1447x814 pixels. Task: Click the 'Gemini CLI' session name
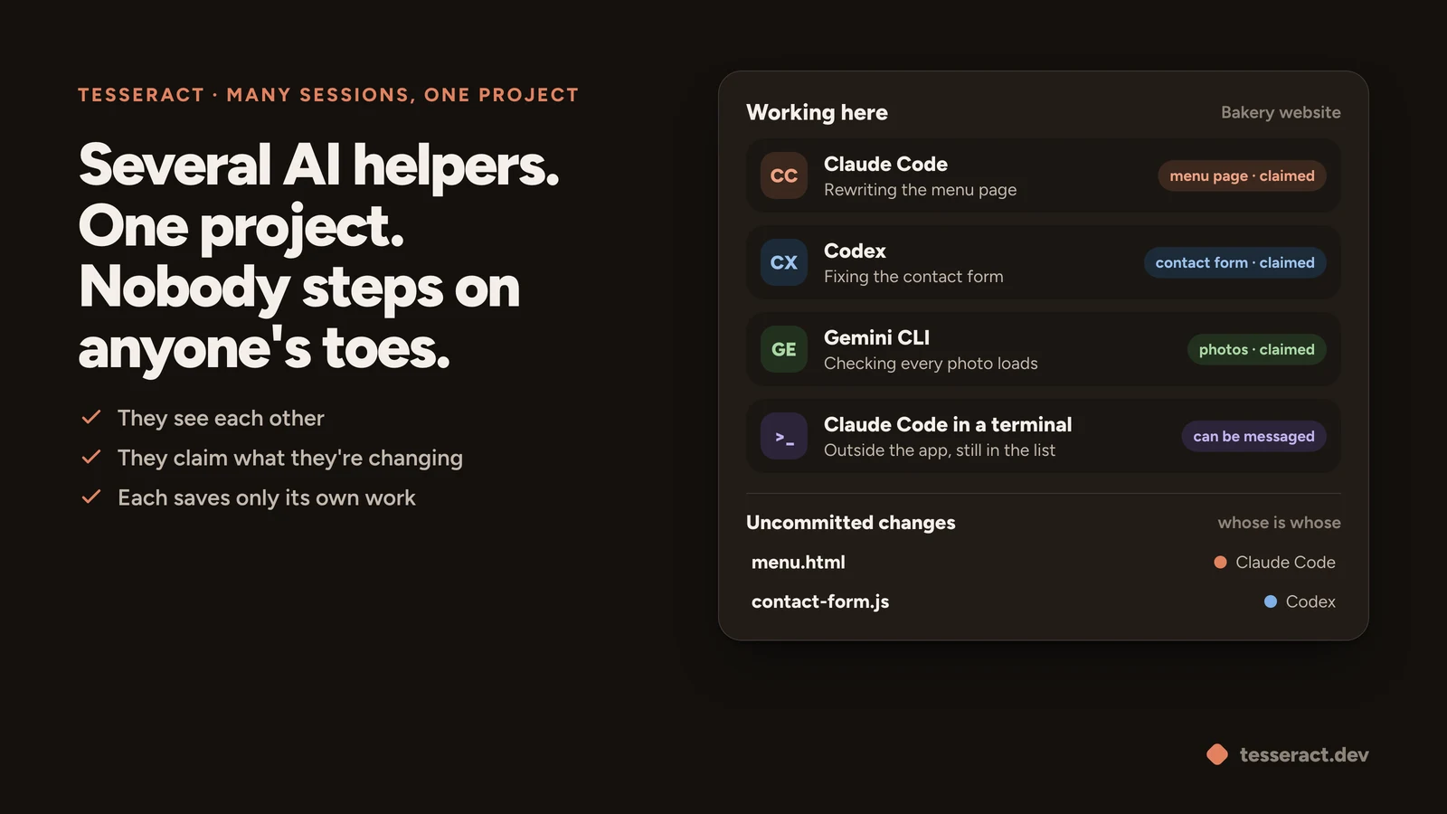876,337
